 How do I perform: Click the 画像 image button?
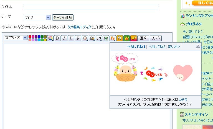tap(143, 38)
